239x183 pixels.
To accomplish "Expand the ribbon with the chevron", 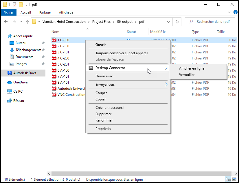I will pyautogui.click(x=229, y=12).
